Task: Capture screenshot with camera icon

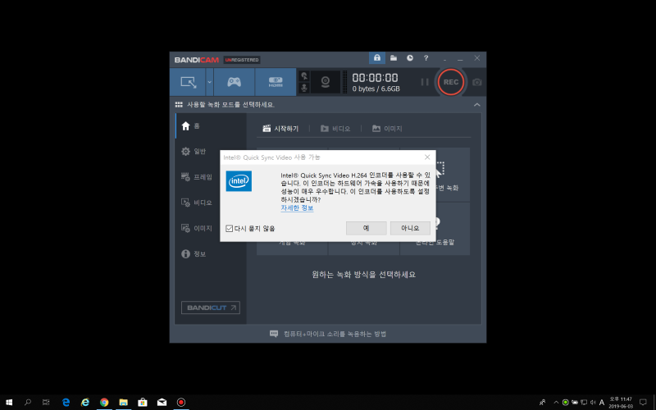Action: (x=477, y=82)
